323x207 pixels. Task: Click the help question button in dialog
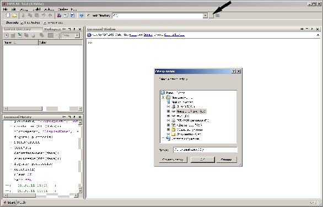(x=233, y=71)
